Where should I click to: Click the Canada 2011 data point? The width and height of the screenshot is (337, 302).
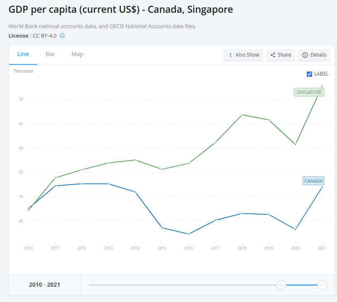[55, 186]
